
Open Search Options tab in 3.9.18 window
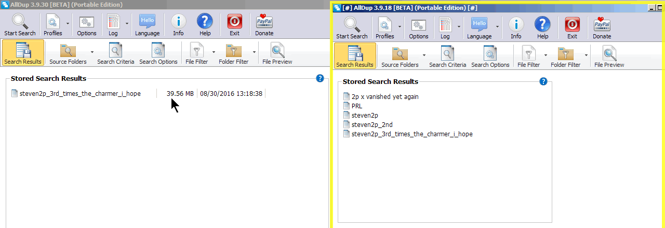click(490, 57)
